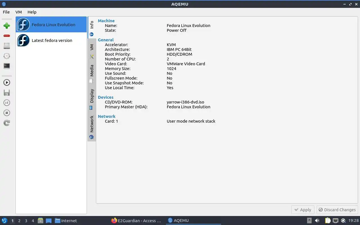Click the floppy save VM state icon
The width and height of the screenshot is (360, 225).
click(7, 93)
